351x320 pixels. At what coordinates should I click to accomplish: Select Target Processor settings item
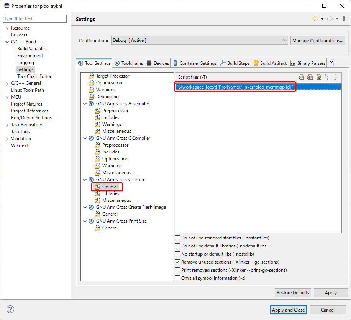(112, 76)
